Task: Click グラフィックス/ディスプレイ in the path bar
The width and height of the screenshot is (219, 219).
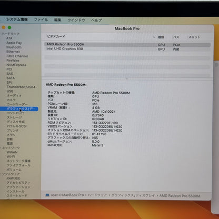Action: pyautogui.click(x=133, y=195)
